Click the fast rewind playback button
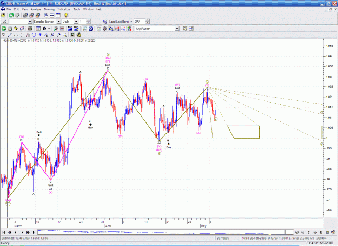 tap(10, 232)
